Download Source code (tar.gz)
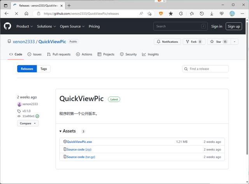249x184 pixels. click(81, 157)
